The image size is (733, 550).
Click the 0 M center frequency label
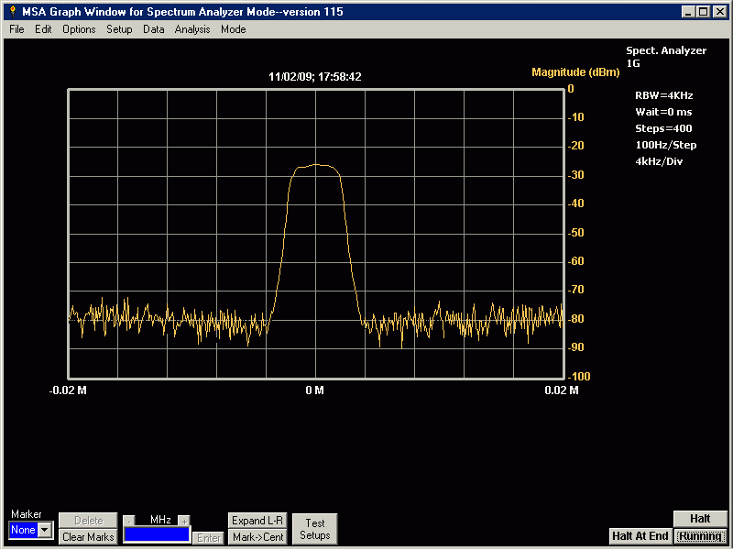[314, 390]
